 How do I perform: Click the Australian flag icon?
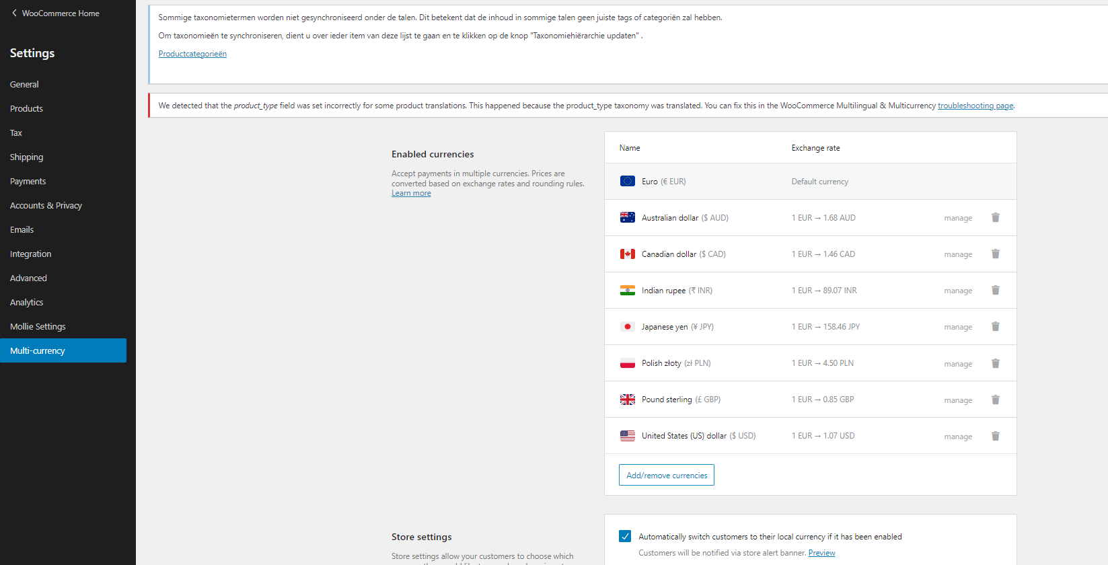[627, 217]
